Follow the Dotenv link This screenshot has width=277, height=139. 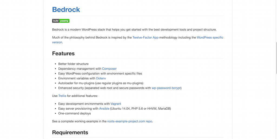point(101,78)
